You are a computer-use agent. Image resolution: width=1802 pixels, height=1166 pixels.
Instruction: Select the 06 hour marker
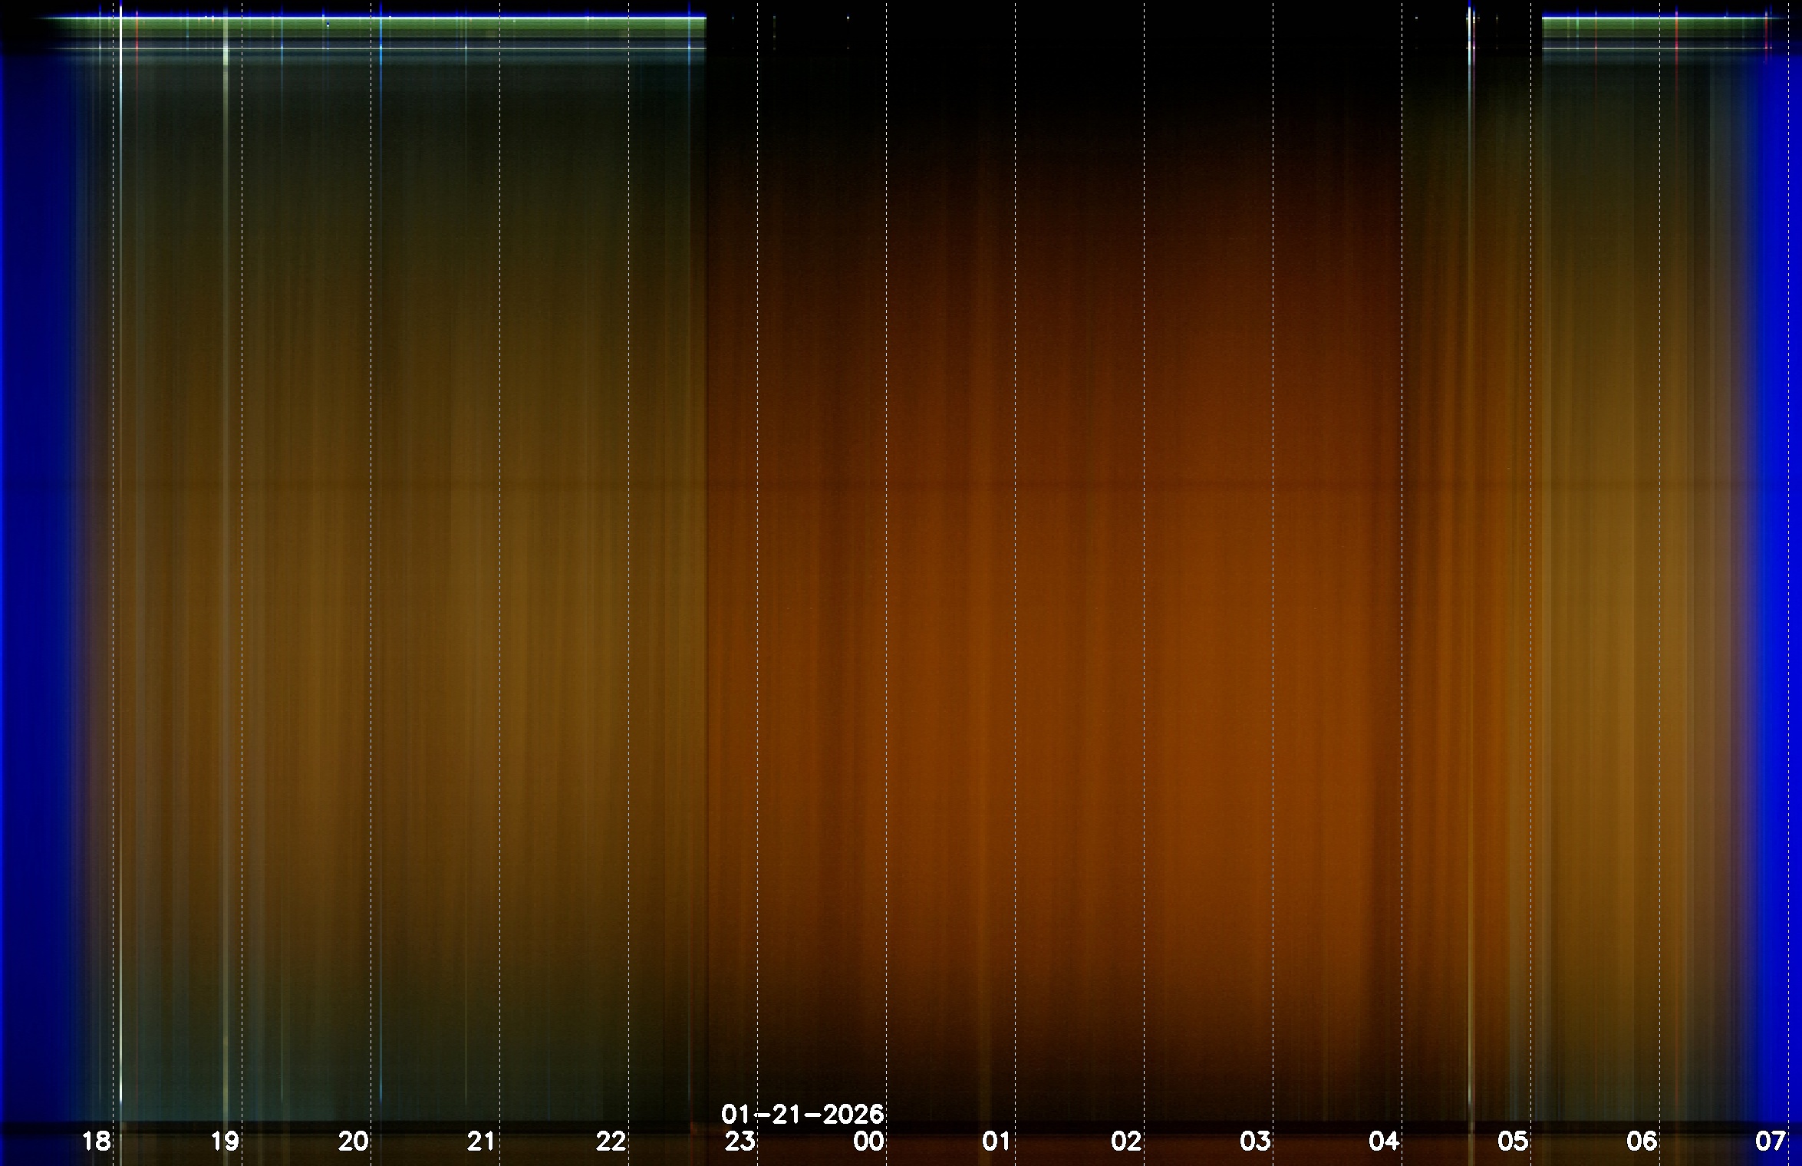(x=1642, y=1141)
